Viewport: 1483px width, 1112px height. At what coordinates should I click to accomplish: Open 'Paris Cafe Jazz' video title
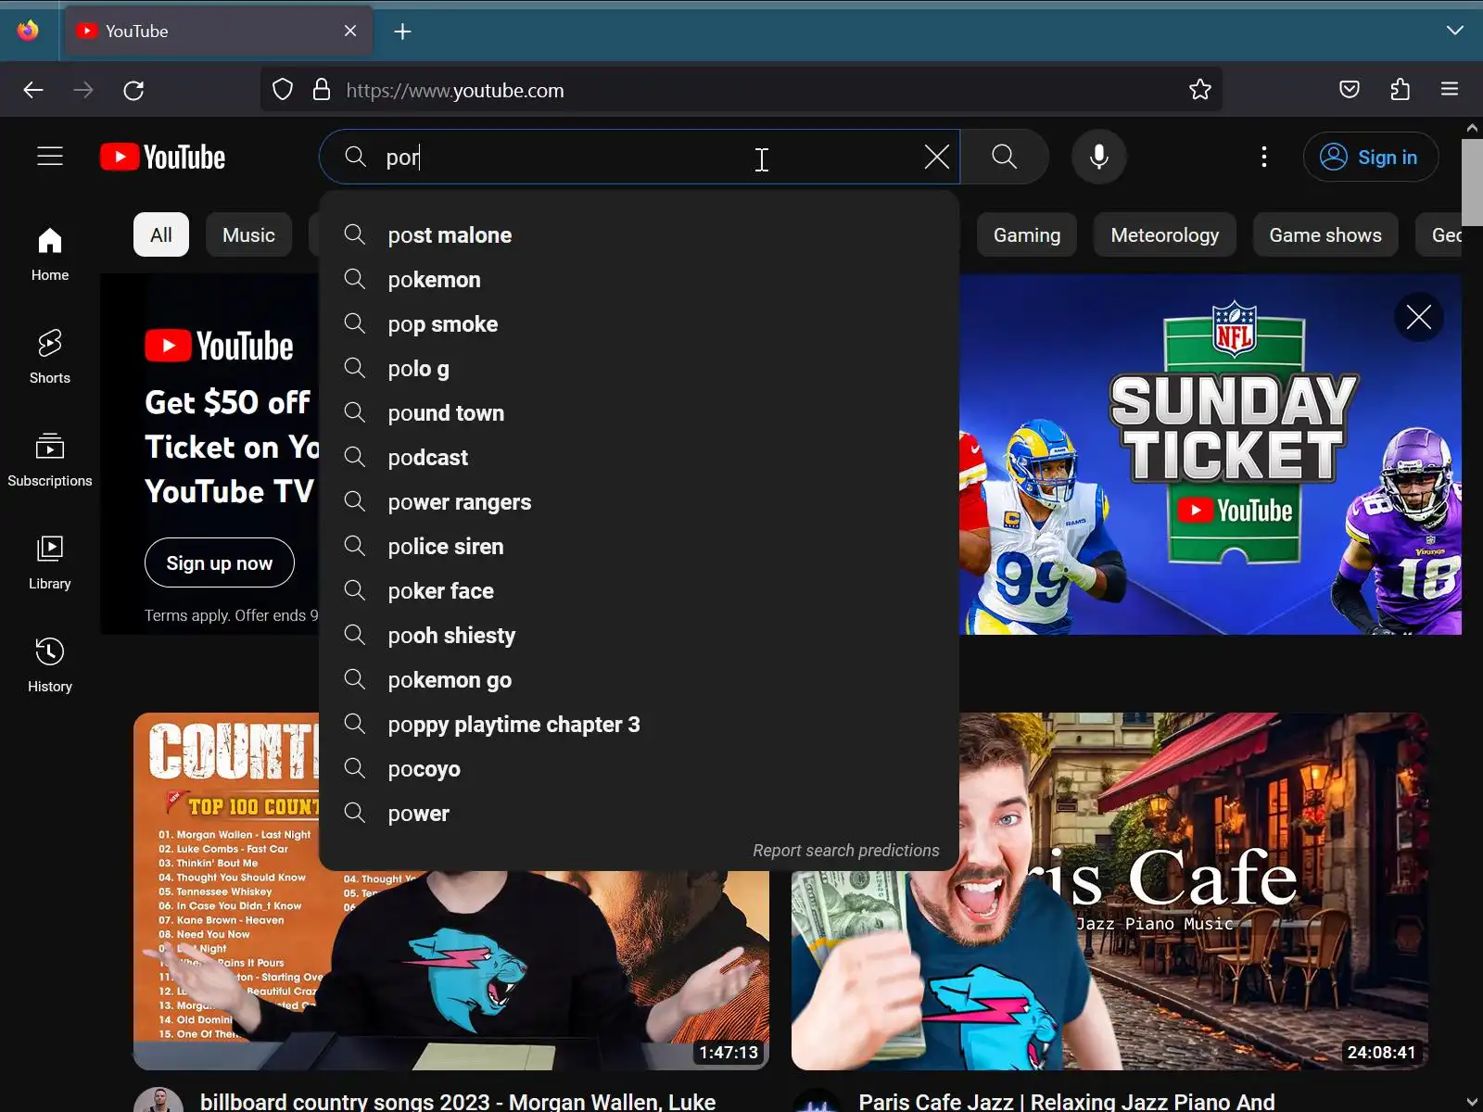click(1067, 1101)
